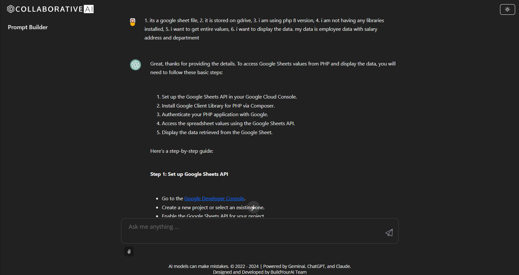Open the Google Developer Console link
Viewport: 519px width, 275px height.
(x=214, y=198)
